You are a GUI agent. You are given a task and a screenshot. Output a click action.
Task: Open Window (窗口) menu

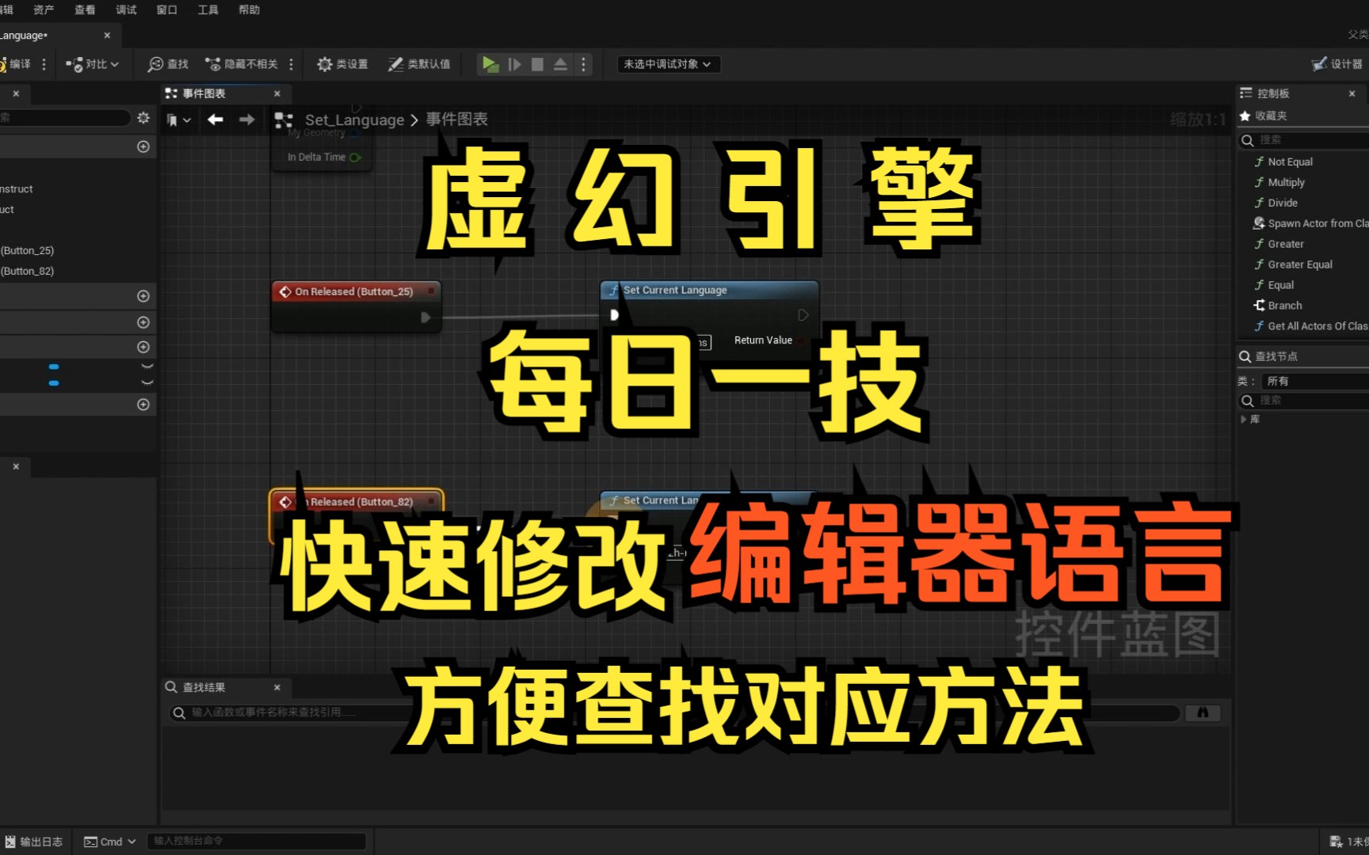pos(167,9)
